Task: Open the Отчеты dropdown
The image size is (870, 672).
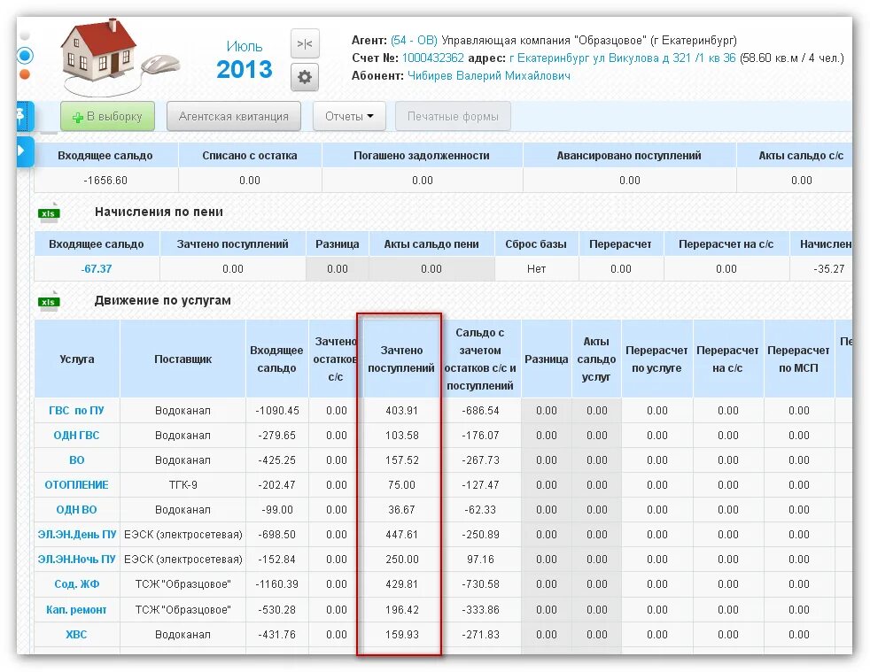Action: (x=348, y=116)
